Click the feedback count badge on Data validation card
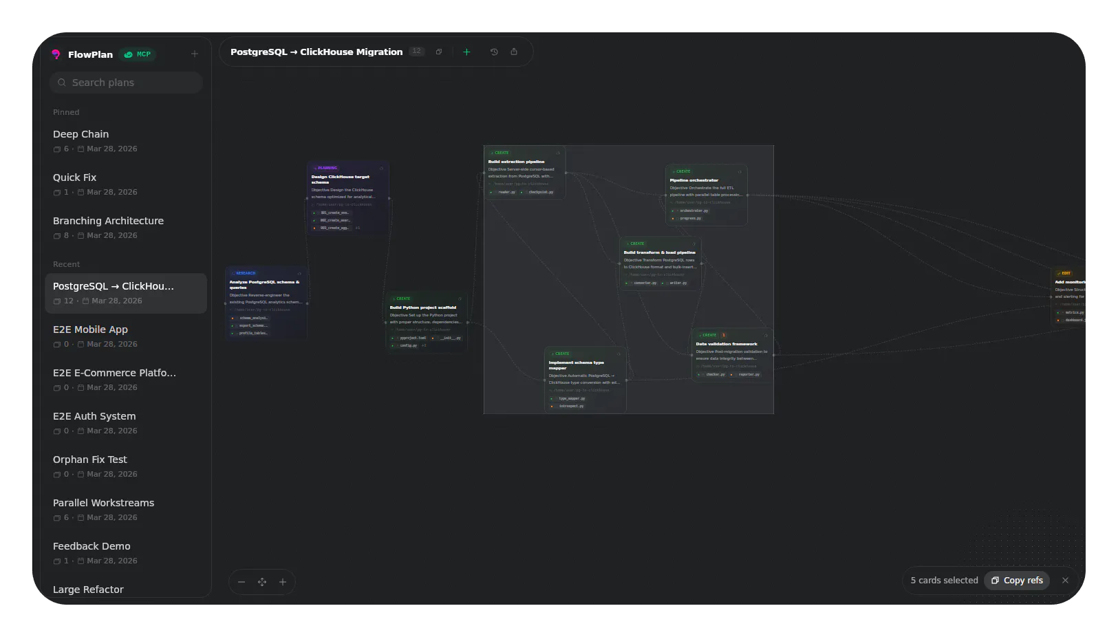The height and width of the screenshot is (637, 1118). tap(724, 335)
